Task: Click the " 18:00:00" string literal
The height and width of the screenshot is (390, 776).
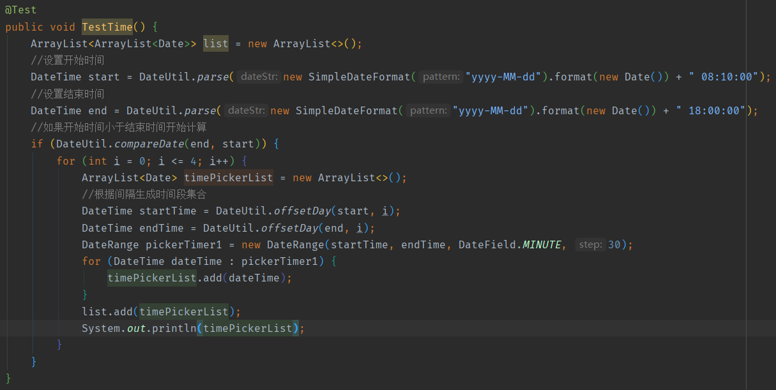Action: (711, 110)
